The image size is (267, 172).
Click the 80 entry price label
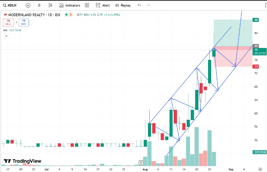(256, 46)
